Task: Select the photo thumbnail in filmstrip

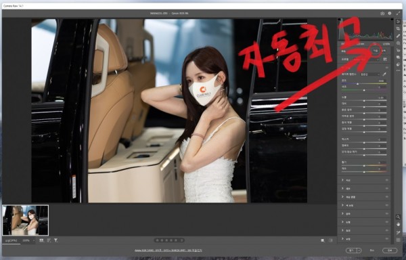Action: point(26,220)
